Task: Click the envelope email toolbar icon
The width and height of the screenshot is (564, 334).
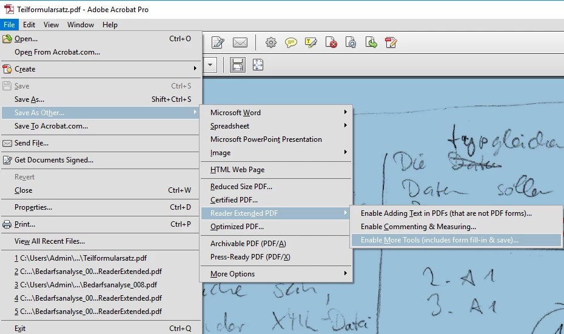Action: point(240,43)
